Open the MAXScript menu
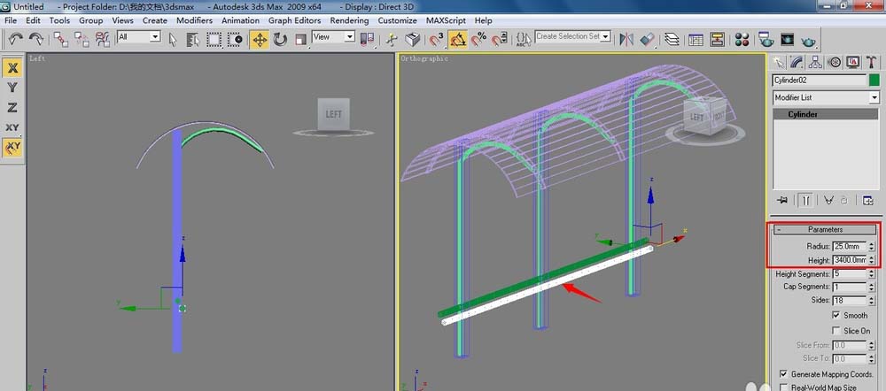This screenshot has height=391, width=886. [x=446, y=20]
